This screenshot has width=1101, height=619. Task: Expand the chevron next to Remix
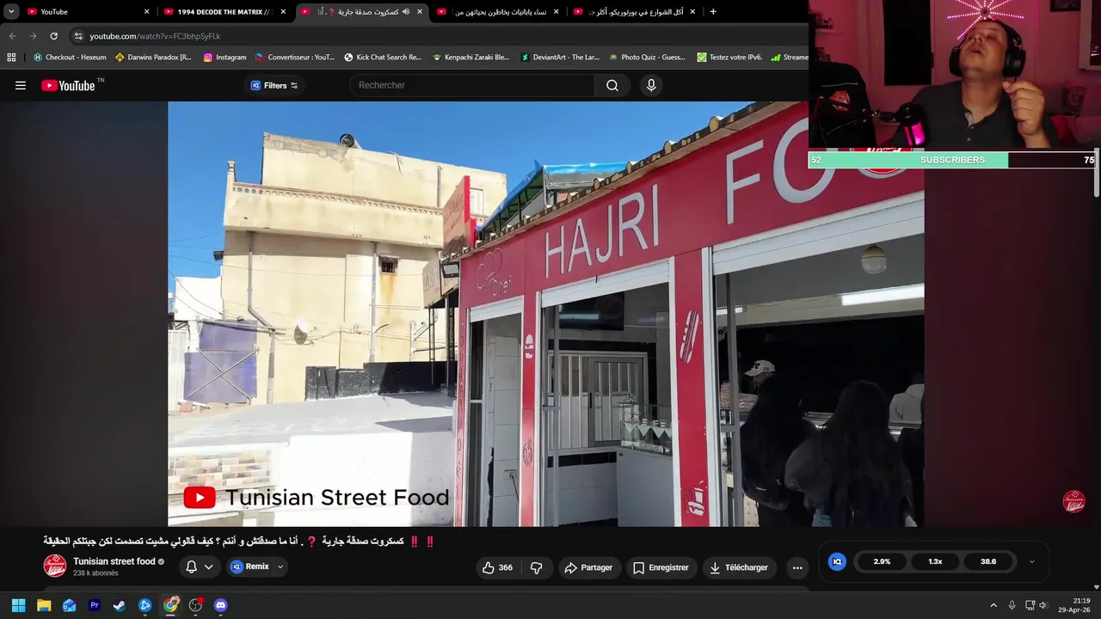click(x=280, y=567)
